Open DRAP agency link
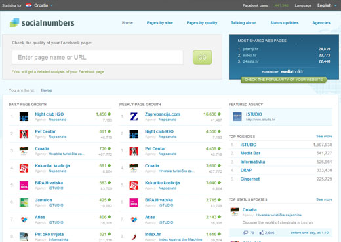Viewport: 341px width, 242px height. tap(246, 170)
